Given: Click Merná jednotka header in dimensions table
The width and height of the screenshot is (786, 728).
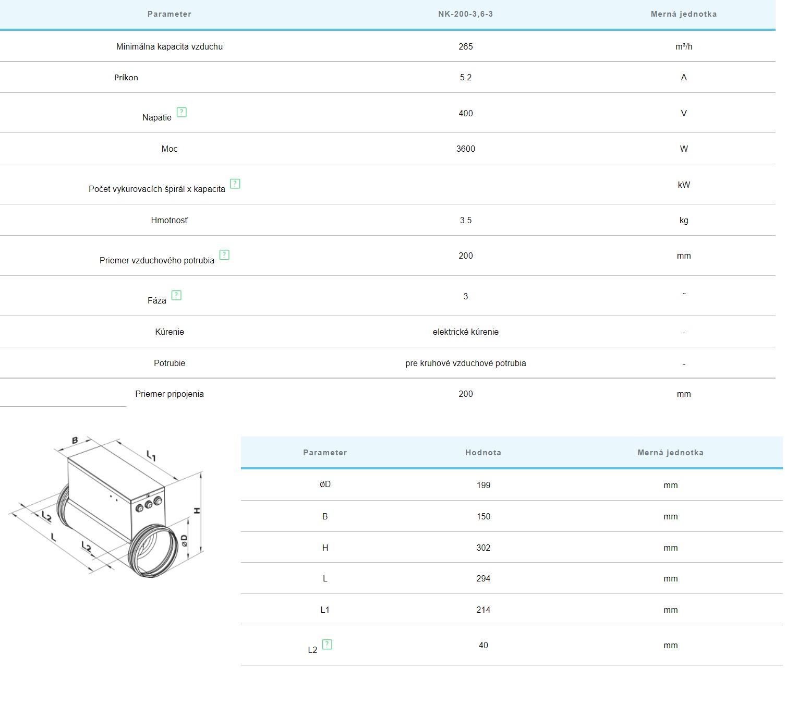Looking at the screenshot, I should (x=670, y=453).
